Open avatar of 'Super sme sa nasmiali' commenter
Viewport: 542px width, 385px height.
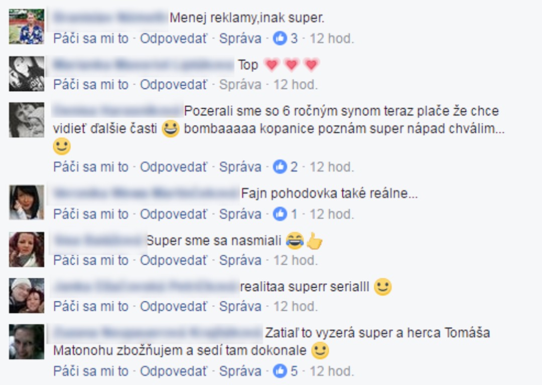pyautogui.click(x=27, y=250)
